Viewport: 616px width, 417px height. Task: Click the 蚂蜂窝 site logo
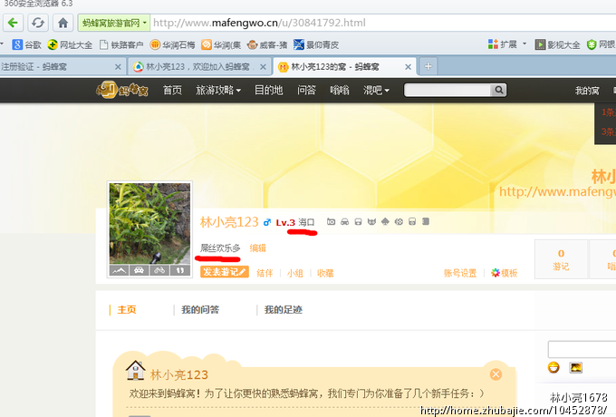(122, 90)
